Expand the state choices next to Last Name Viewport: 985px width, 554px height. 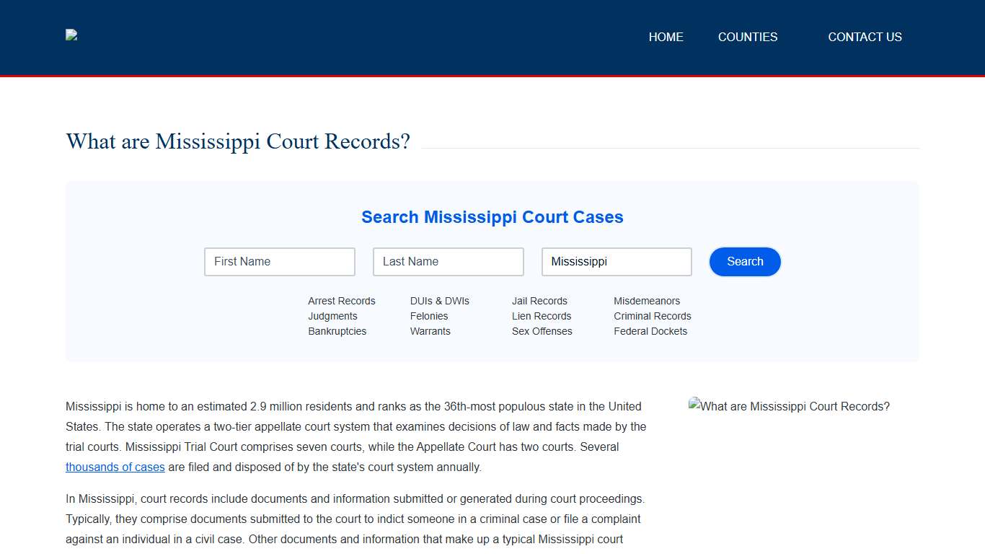coord(617,261)
